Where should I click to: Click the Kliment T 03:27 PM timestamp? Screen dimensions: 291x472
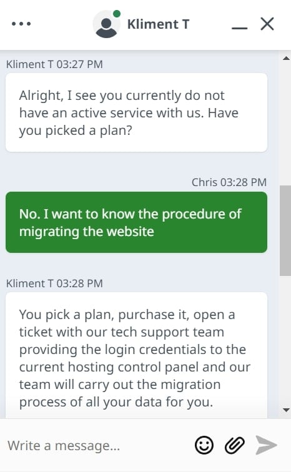tap(54, 64)
